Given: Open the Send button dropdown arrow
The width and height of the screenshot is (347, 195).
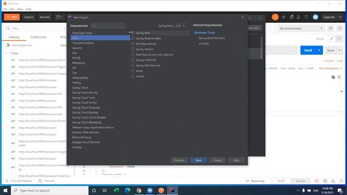Looking at the screenshot, I should [x=319, y=50].
